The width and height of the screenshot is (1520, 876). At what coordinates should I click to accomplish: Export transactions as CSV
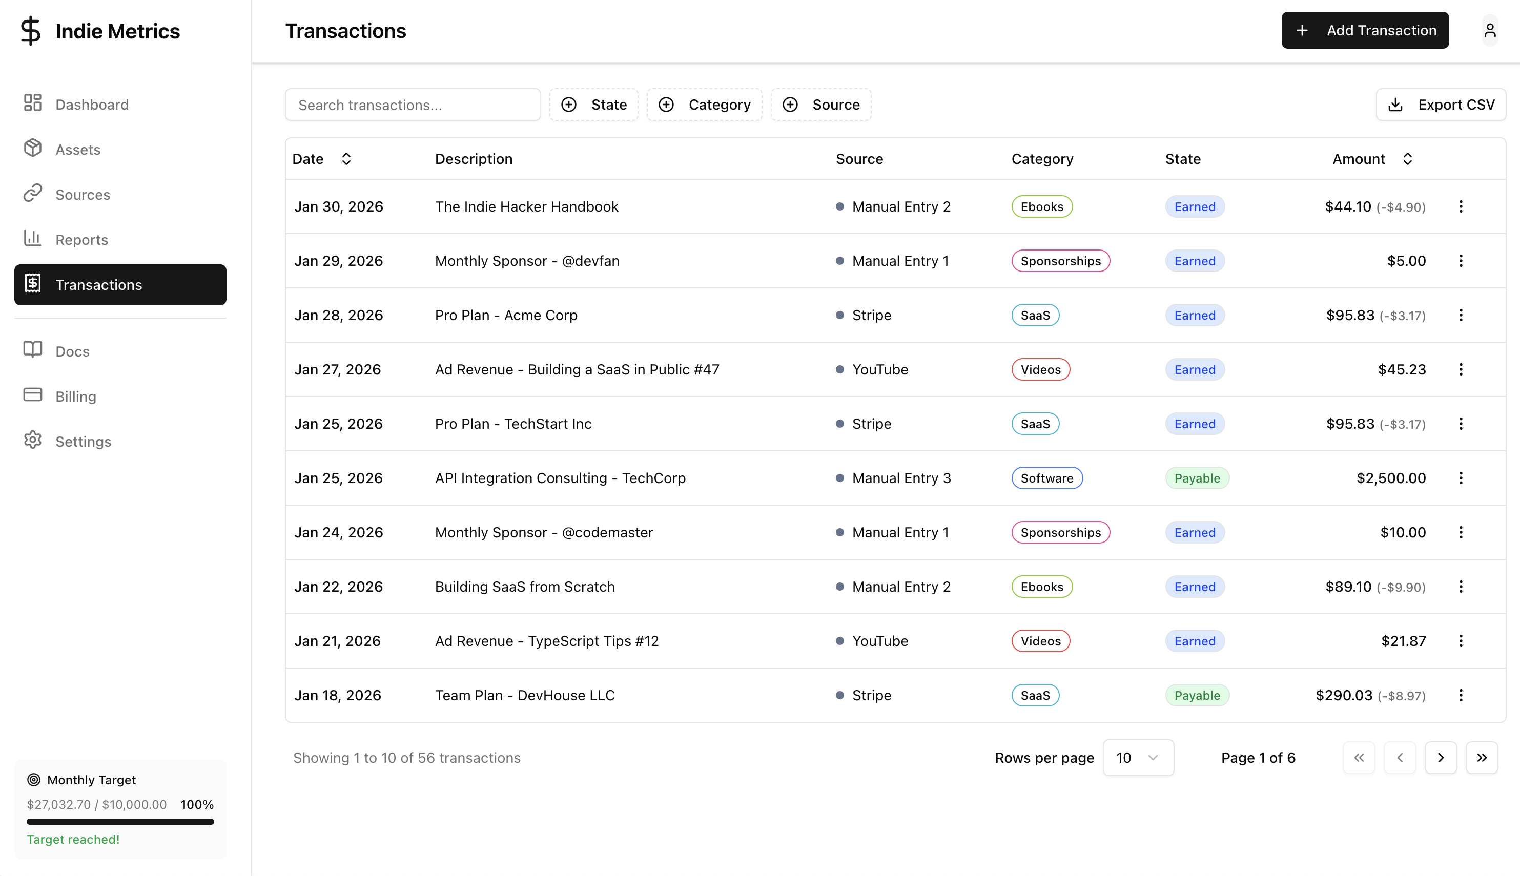1441,104
